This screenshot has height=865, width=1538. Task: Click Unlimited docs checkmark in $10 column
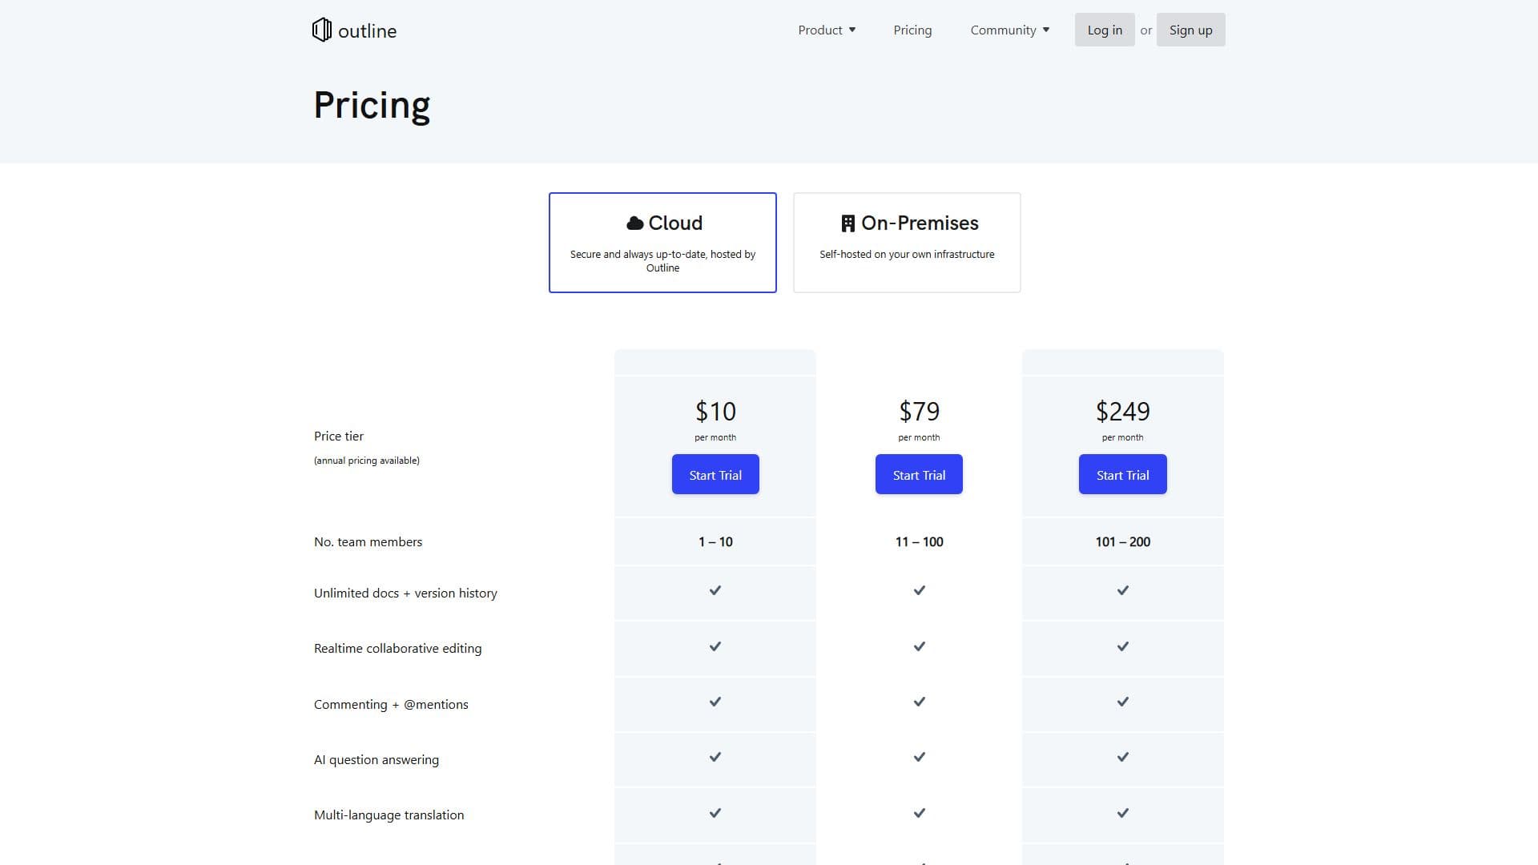(x=715, y=590)
